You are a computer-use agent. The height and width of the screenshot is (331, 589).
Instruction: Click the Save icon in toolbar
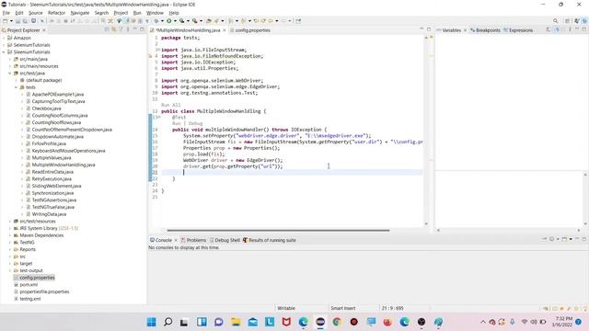click(17, 21)
